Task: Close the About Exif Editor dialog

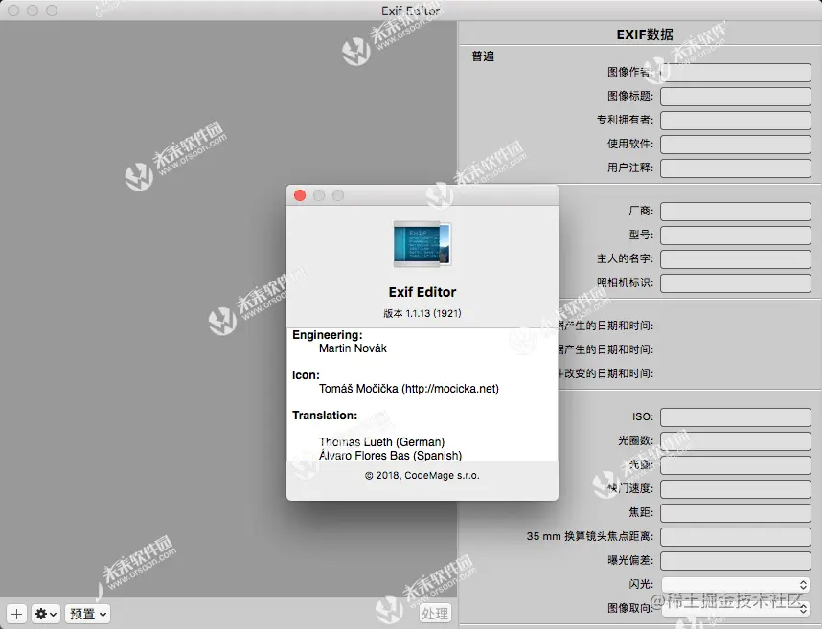Action: (300, 195)
